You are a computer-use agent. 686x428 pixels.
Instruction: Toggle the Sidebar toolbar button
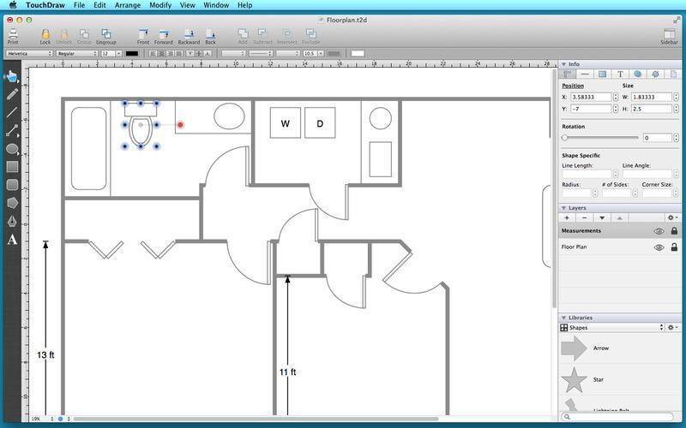(669, 36)
